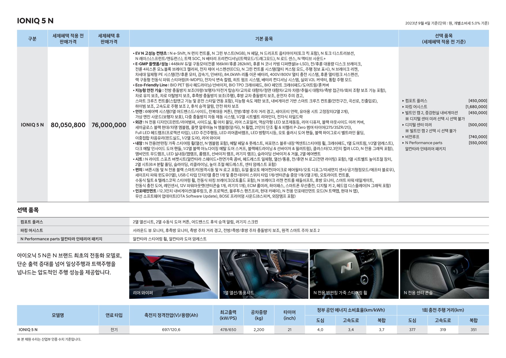
Task: Select the N steering wheel photo
Action: pyautogui.click(x=354, y=274)
